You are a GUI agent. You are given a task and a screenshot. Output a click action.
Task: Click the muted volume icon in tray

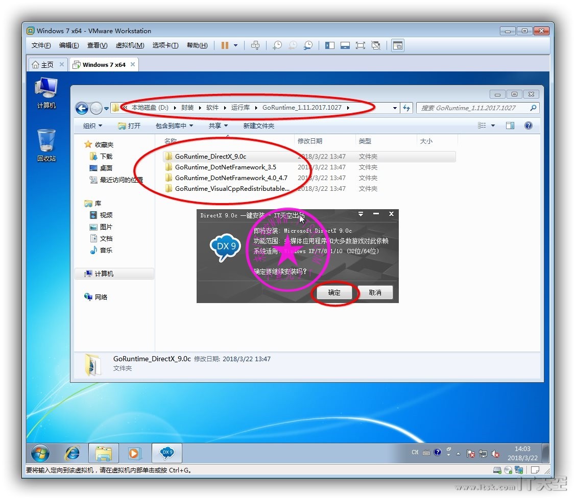click(x=495, y=453)
